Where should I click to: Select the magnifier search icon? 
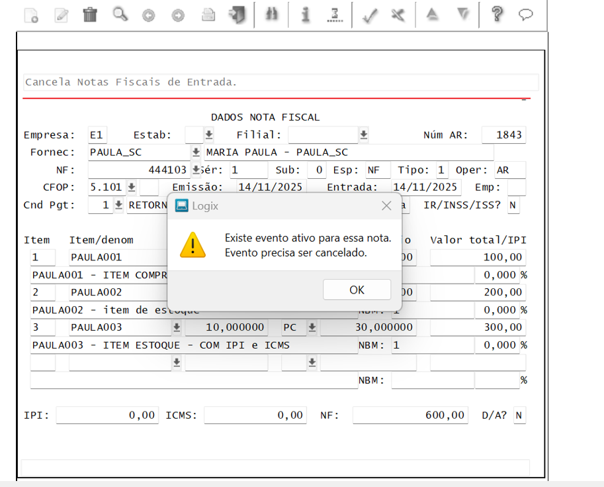pos(120,15)
